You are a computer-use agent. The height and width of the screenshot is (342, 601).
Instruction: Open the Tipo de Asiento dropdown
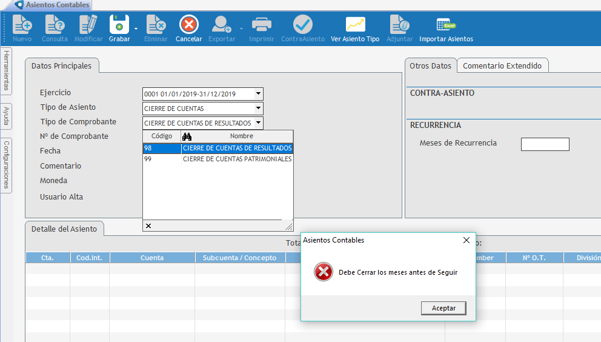tap(259, 109)
